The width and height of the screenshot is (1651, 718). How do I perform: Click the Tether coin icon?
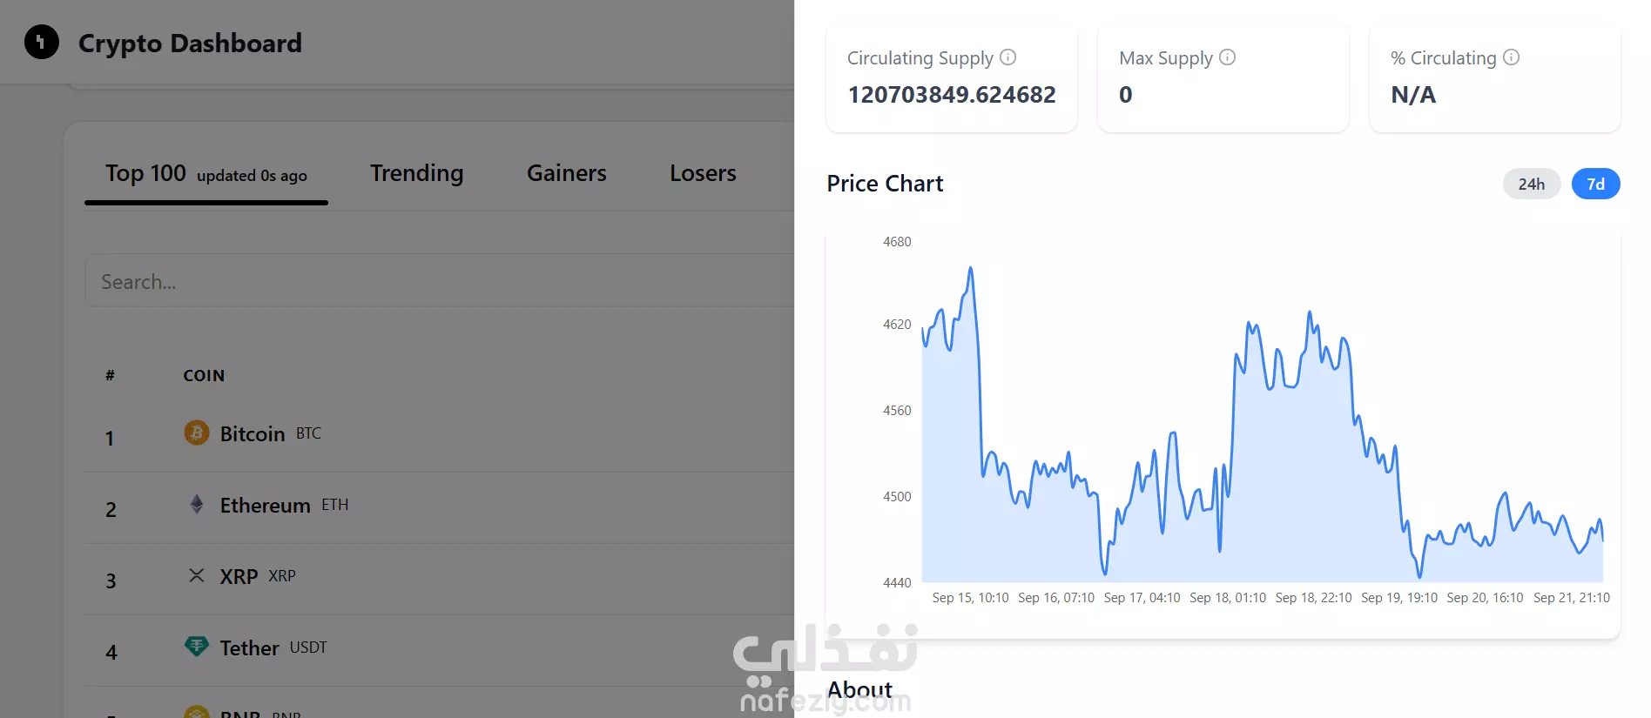click(x=197, y=646)
